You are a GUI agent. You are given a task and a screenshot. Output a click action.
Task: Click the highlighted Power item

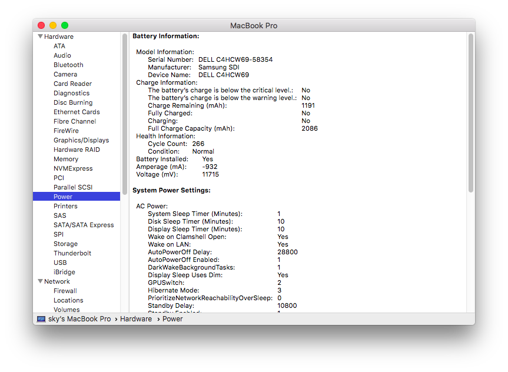coord(77,197)
